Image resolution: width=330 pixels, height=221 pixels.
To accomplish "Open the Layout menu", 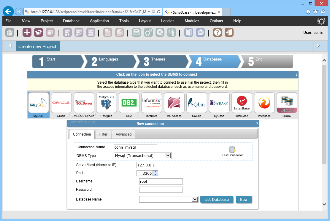I will click(x=145, y=21).
